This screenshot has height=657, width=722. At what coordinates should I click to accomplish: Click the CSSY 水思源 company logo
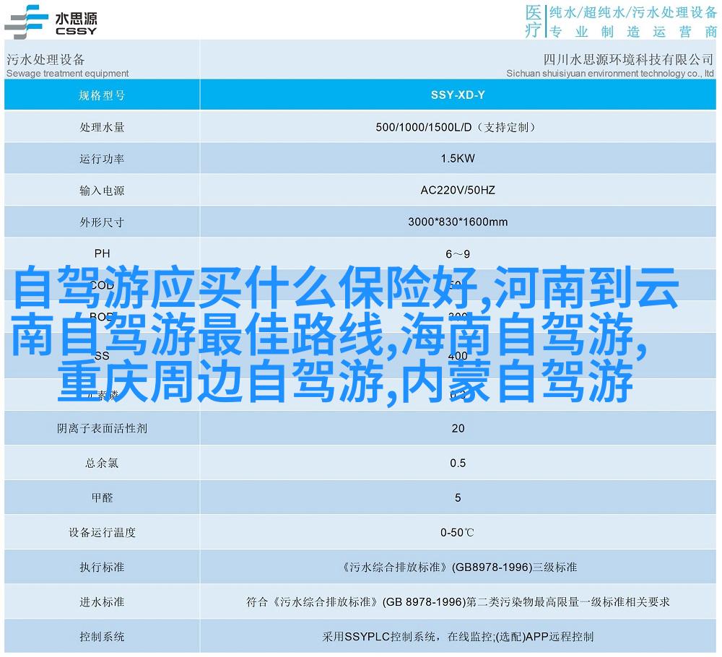click(x=51, y=22)
